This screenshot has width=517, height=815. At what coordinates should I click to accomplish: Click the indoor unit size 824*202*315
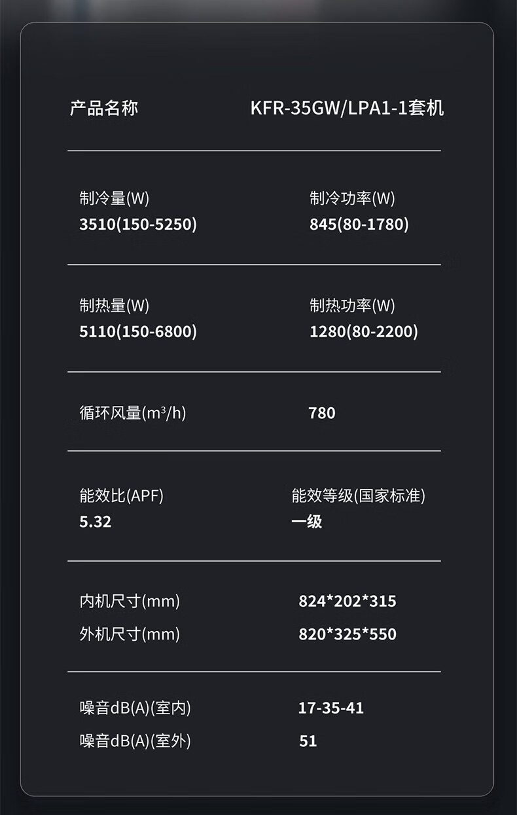(x=347, y=601)
